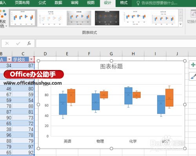196x156 pixels.
Task: Click the 学校B table header cell
Action: click(x=21, y=59)
